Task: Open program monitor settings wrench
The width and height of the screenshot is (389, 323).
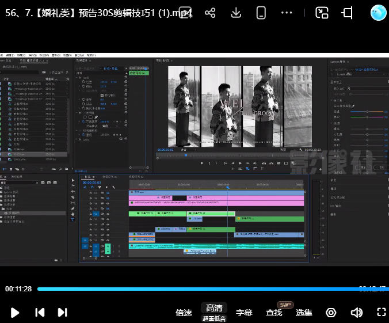Action: [x=301, y=150]
